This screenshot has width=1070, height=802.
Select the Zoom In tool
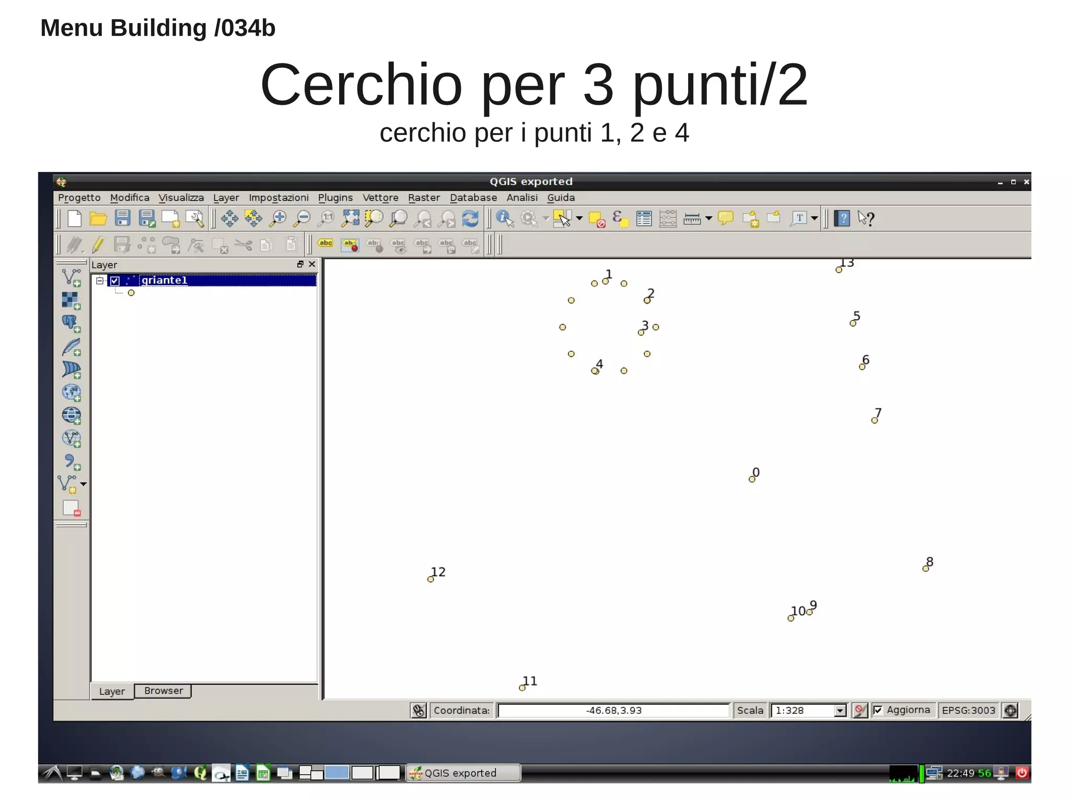coord(278,218)
